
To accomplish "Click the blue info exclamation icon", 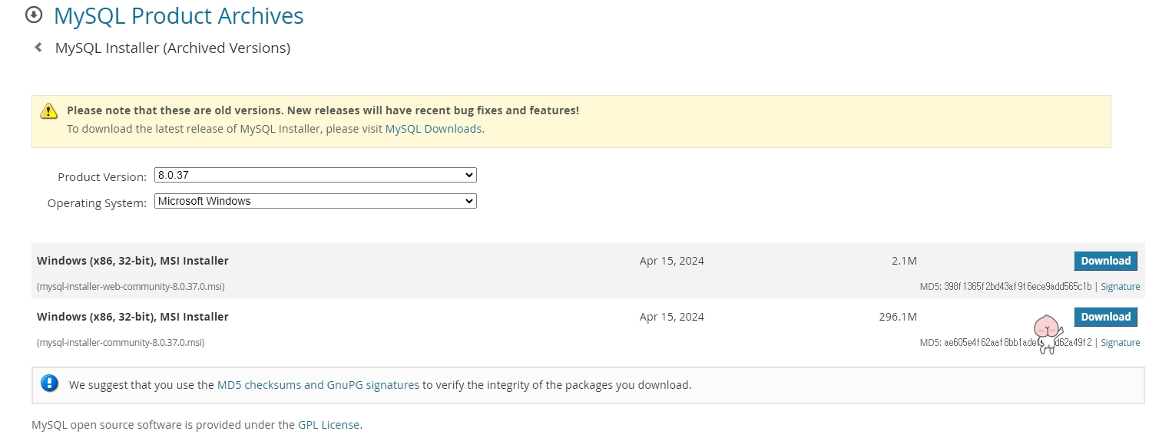I will [50, 383].
